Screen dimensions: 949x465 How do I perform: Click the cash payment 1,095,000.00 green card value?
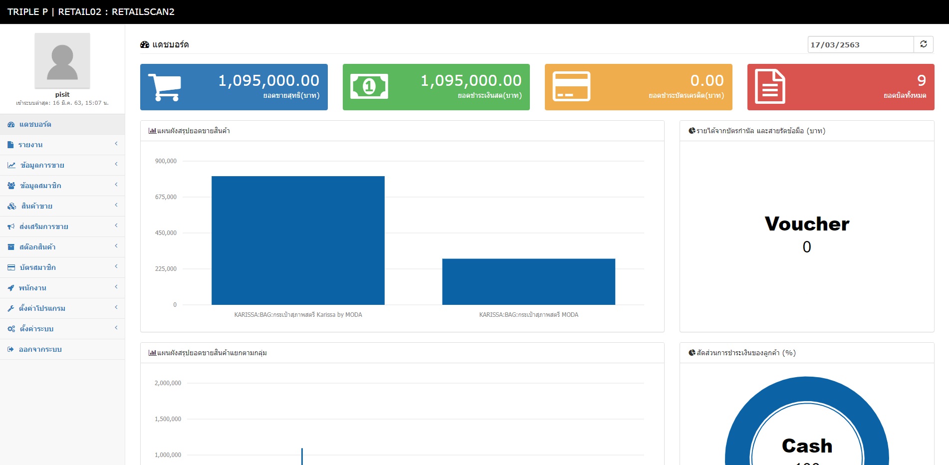point(471,80)
